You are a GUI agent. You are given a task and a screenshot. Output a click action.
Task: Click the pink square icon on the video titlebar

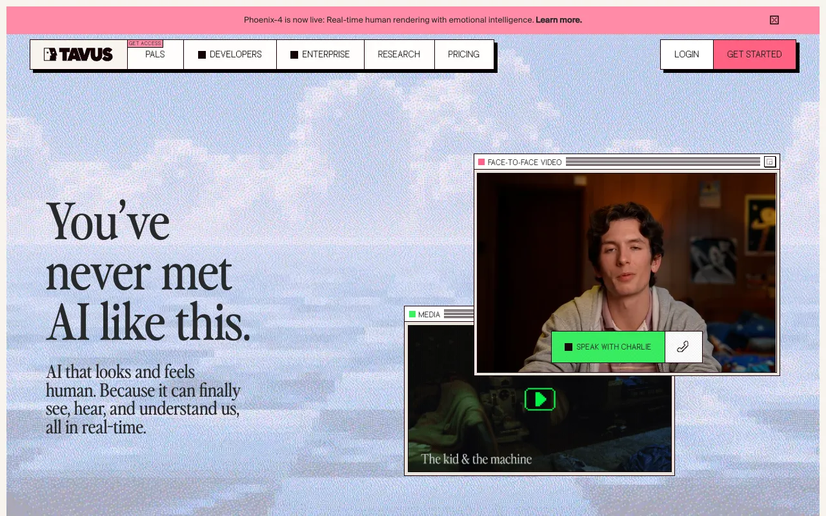(x=481, y=162)
